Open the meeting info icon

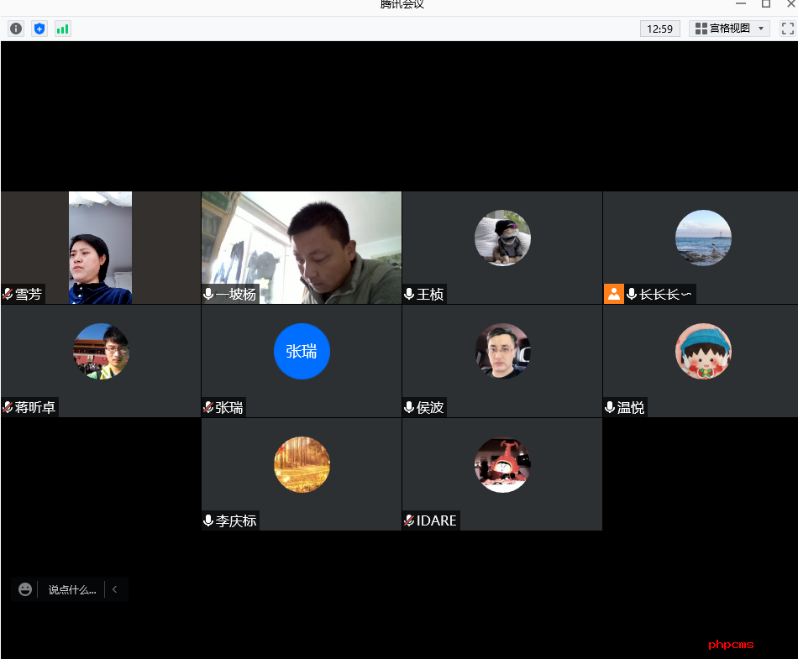16,29
